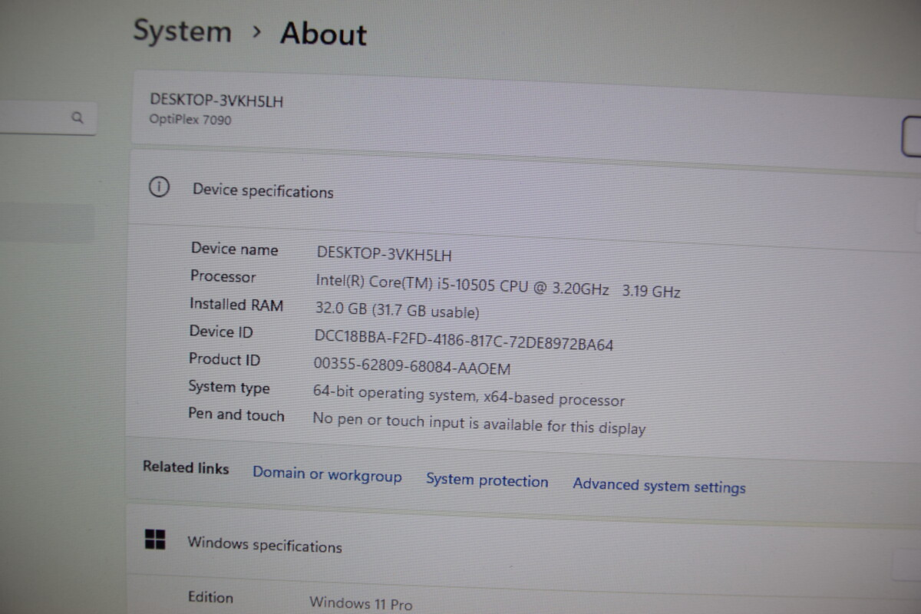Click the About page title

point(323,35)
